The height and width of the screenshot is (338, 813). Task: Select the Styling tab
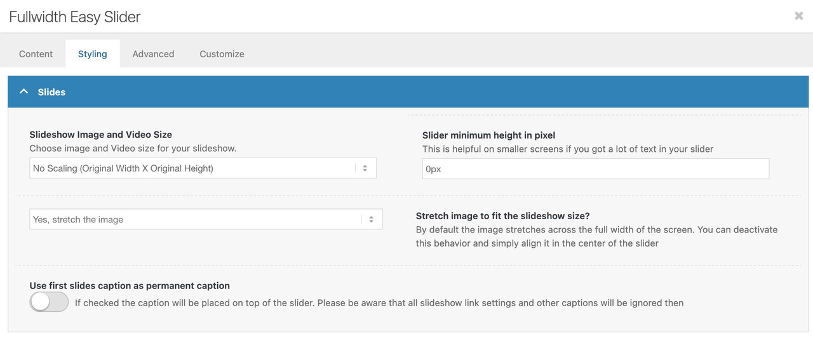click(92, 54)
